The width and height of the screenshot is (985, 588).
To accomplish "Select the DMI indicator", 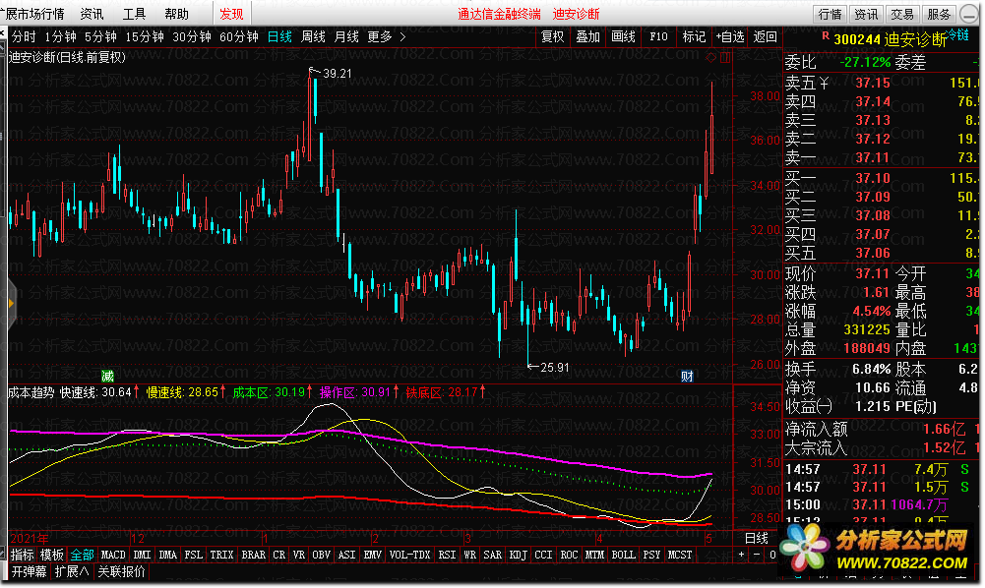I will tap(143, 555).
